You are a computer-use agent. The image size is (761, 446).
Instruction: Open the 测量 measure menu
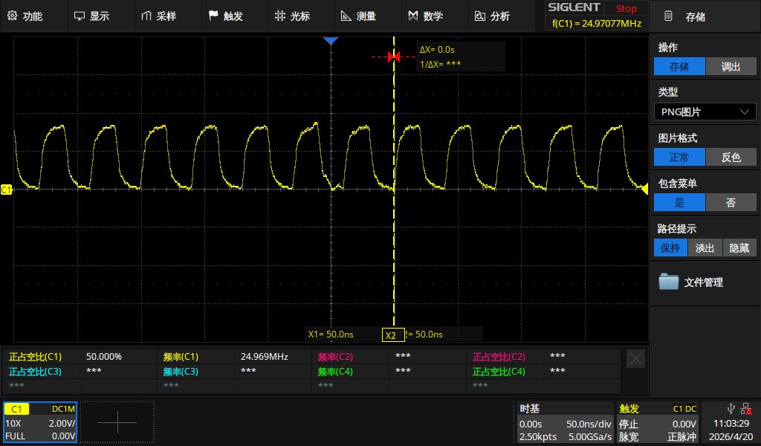pos(359,16)
